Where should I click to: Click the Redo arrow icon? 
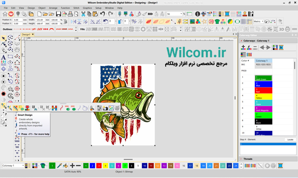click(110, 14)
